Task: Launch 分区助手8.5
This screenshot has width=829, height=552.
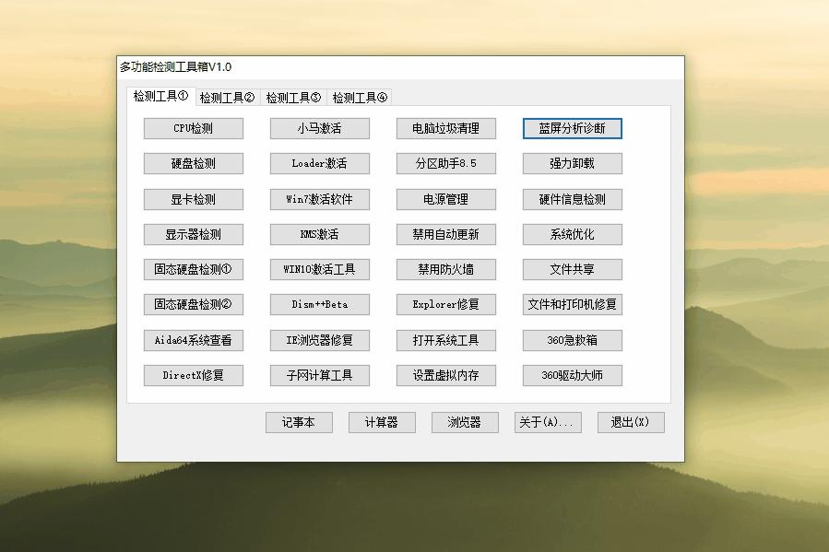Action: pos(445,163)
